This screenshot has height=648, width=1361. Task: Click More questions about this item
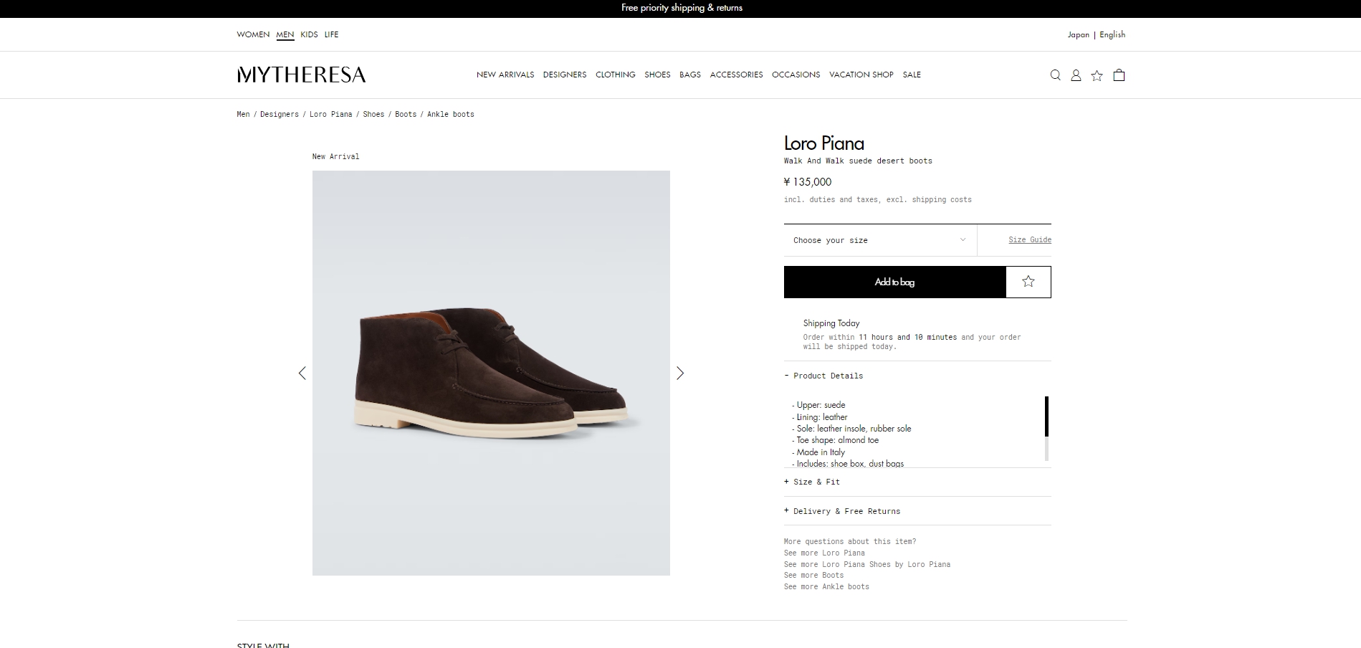point(850,541)
